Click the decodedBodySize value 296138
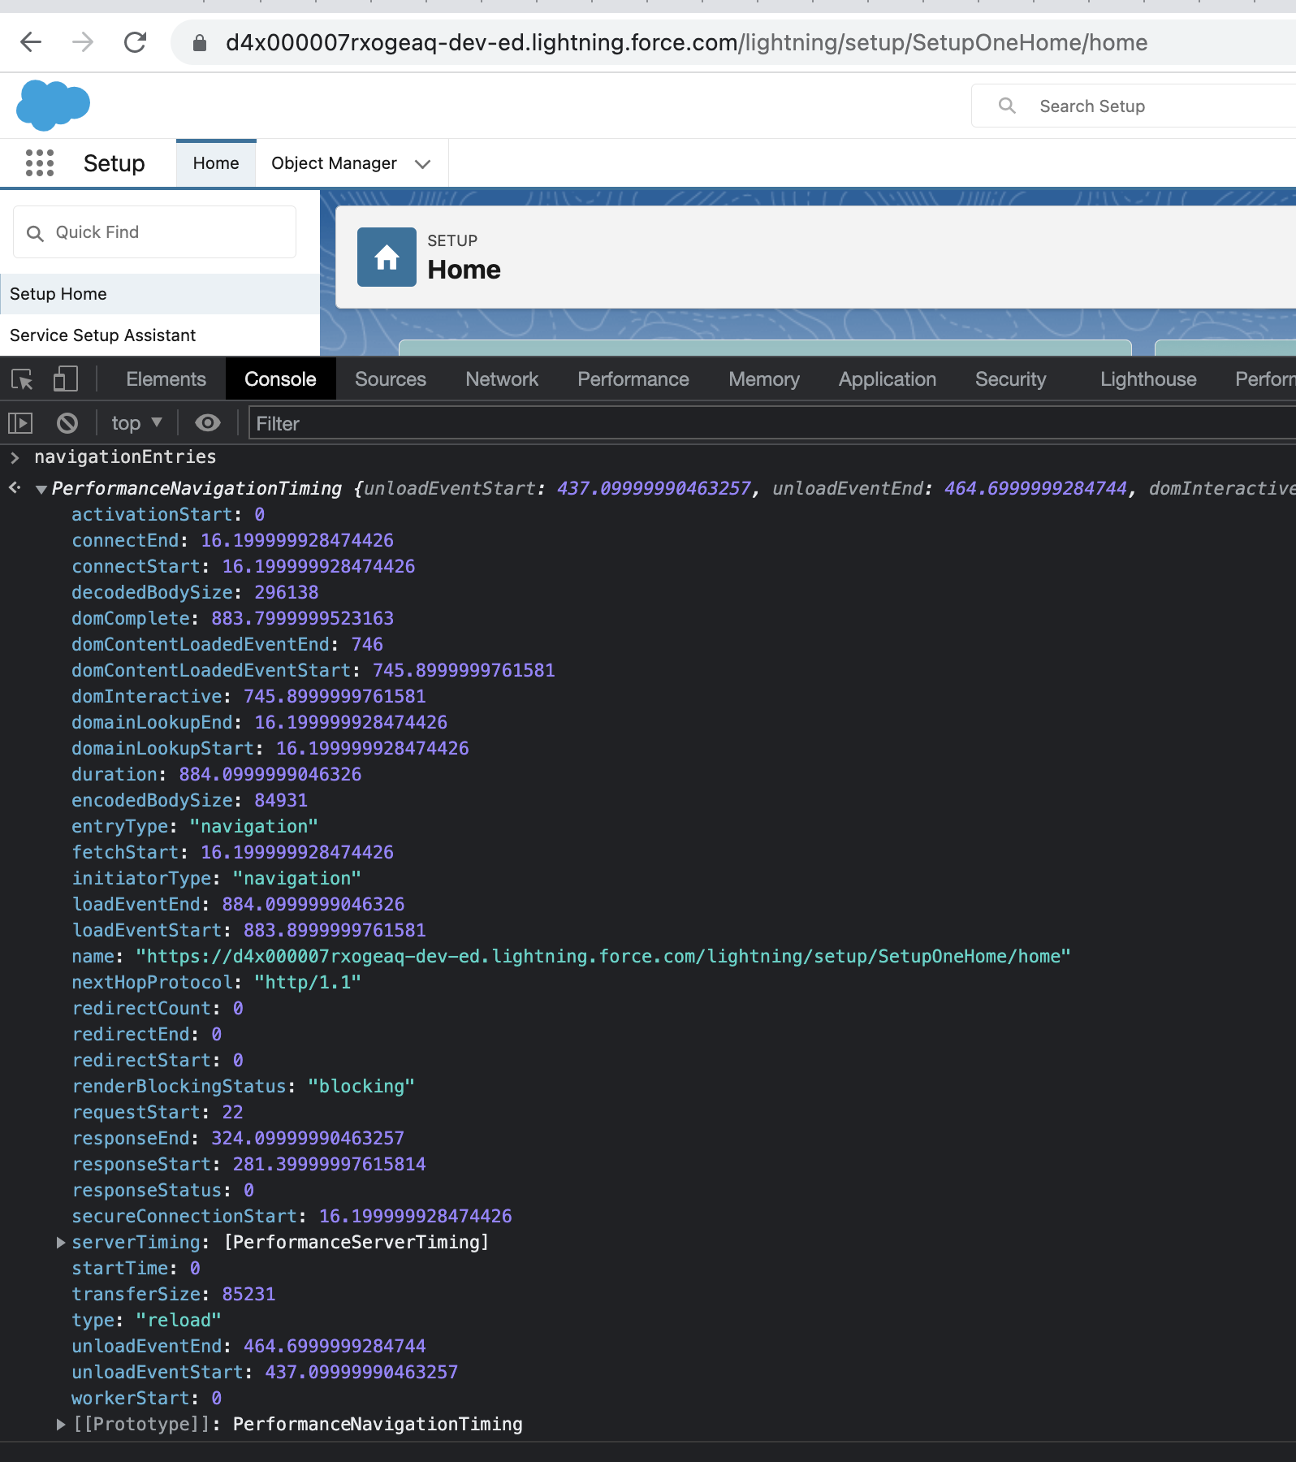Screen dimensions: 1296x1462 click(286, 592)
